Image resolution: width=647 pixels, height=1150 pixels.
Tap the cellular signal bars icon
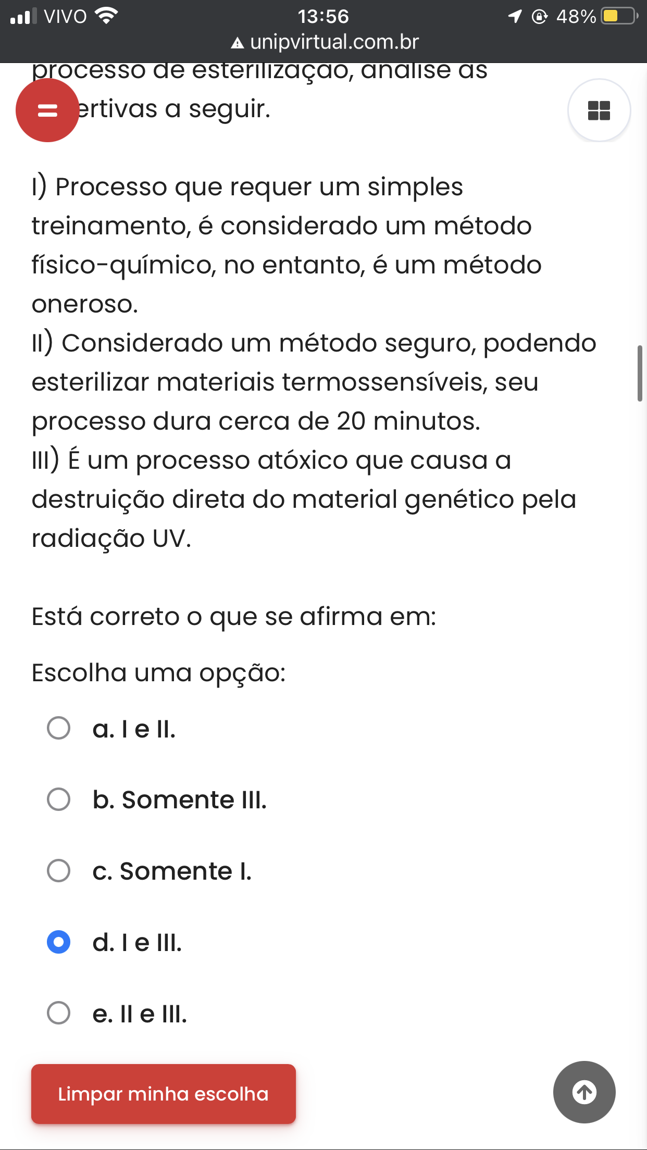click(23, 16)
